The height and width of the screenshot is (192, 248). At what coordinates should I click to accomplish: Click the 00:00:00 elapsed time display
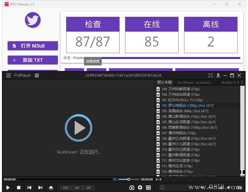[10, 179]
